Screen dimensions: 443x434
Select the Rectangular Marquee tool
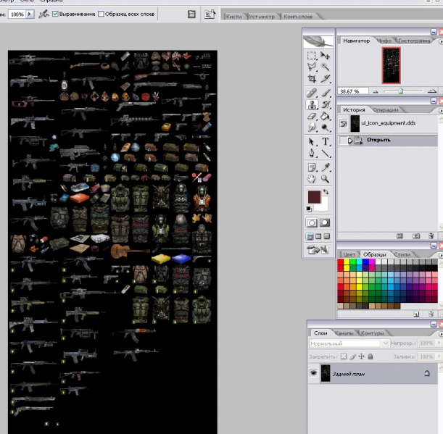click(x=312, y=56)
